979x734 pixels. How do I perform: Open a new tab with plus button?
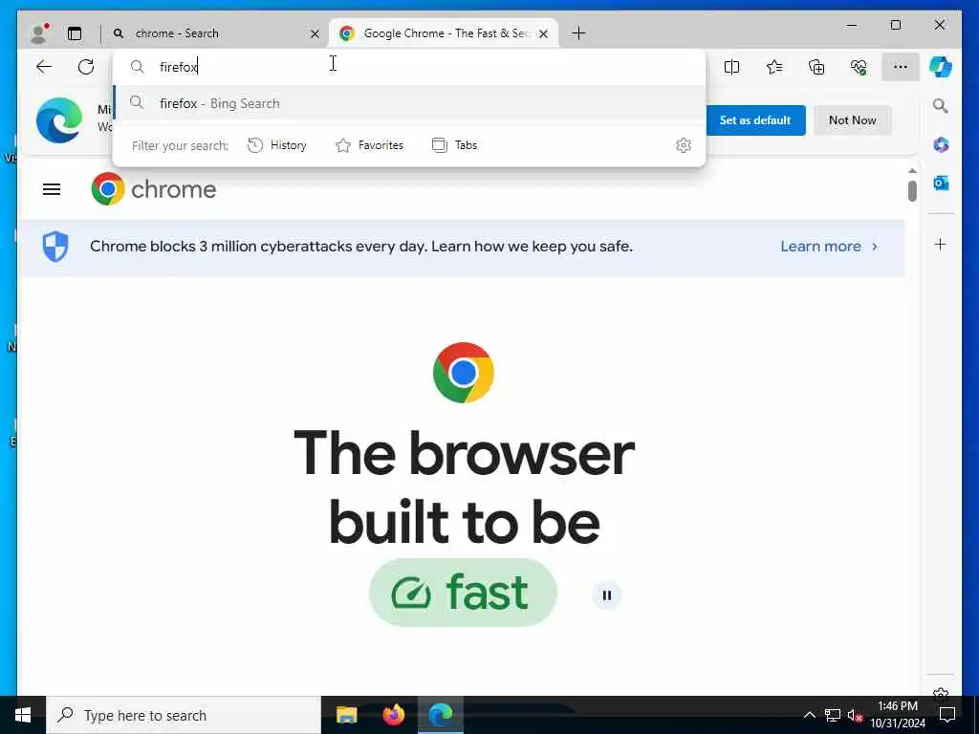coord(578,33)
